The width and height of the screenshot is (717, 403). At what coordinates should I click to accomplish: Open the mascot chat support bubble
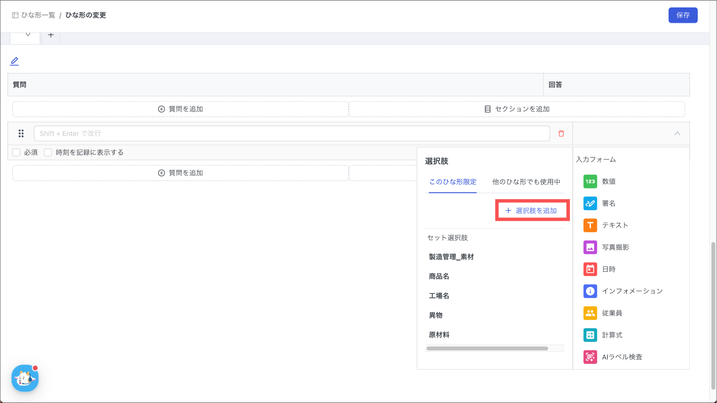pos(25,378)
